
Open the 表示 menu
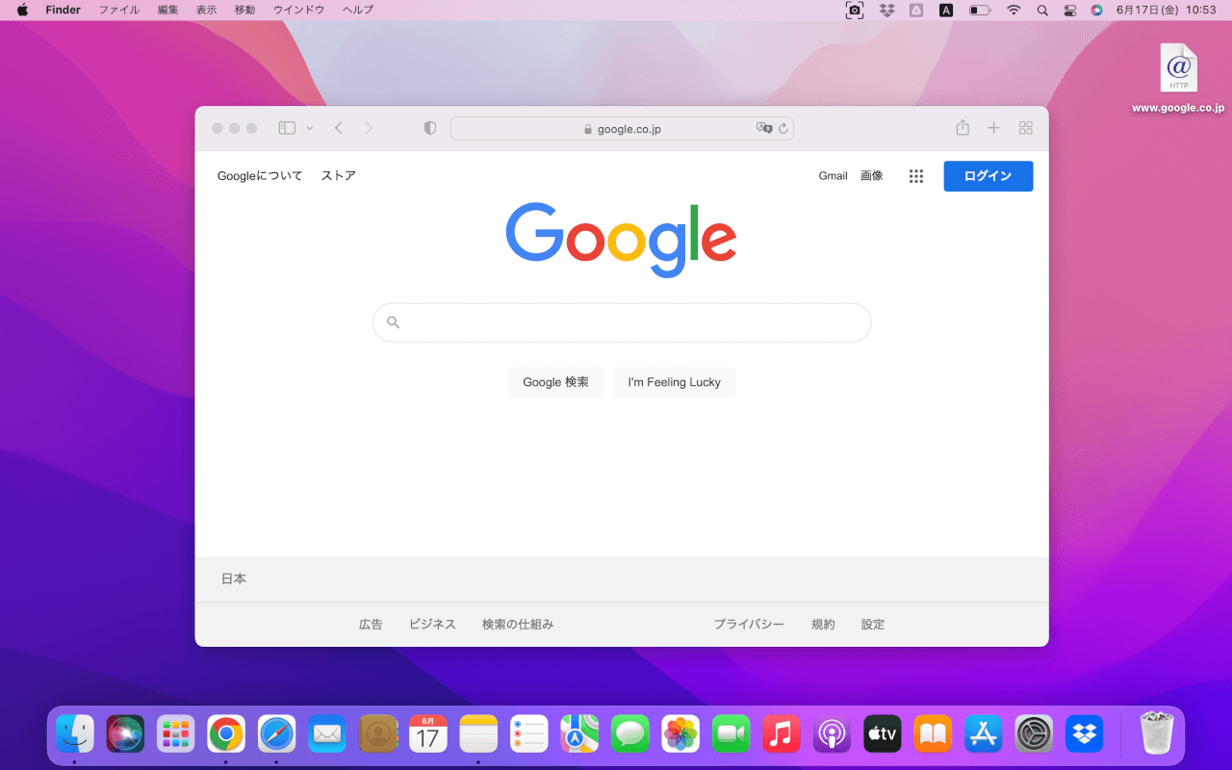click(206, 10)
